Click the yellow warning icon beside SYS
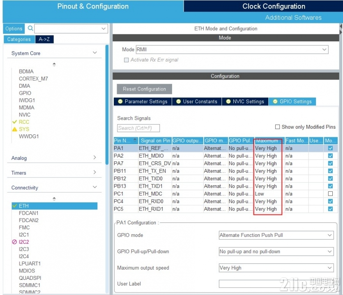Screen dimensions: 343x295 (x=14, y=129)
